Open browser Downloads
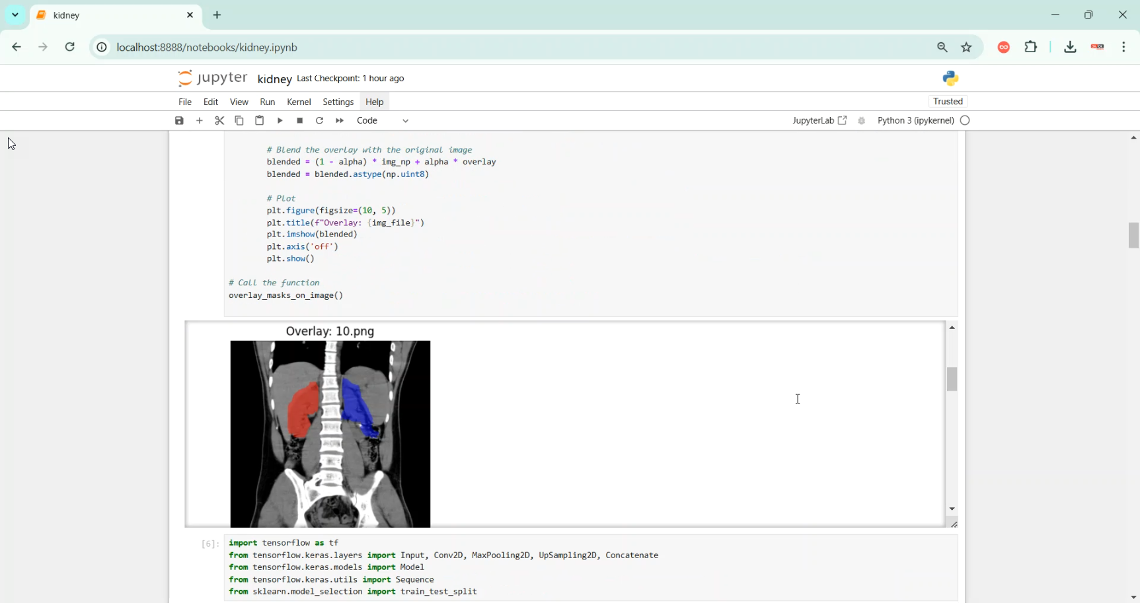The width and height of the screenshot is (1140, 603). click(x=1071, y=48)
